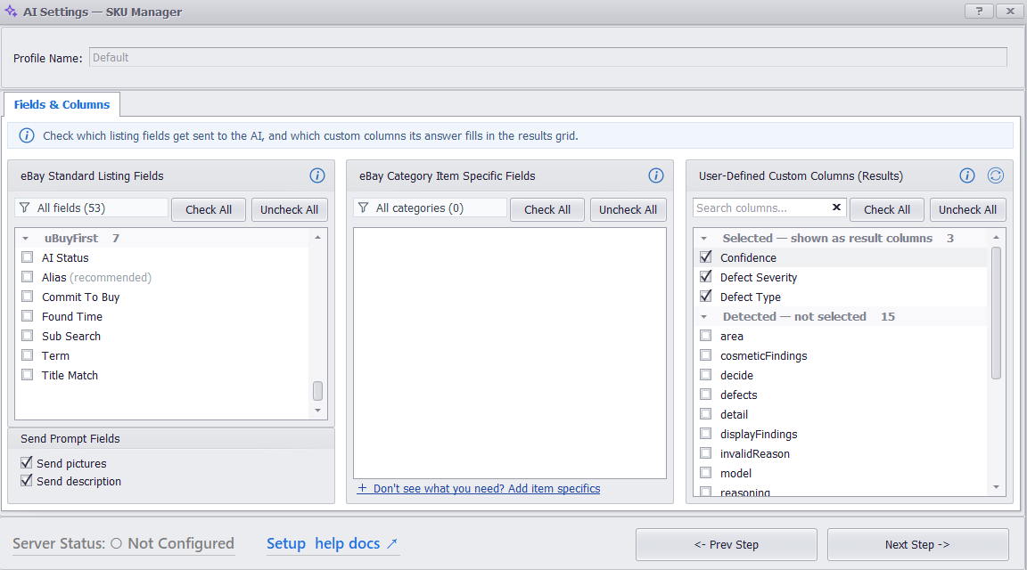
Task: Open the All fields (53) filter dropdown
Action: click(92, 208)
